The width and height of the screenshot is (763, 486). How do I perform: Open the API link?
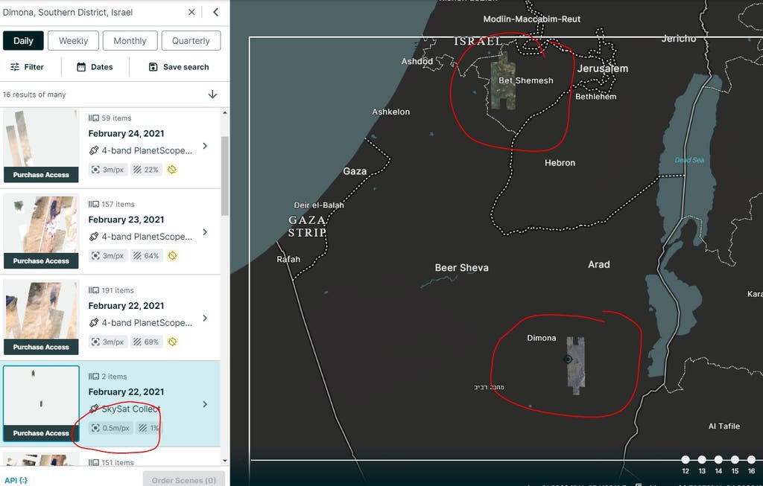tap(16, 480)
